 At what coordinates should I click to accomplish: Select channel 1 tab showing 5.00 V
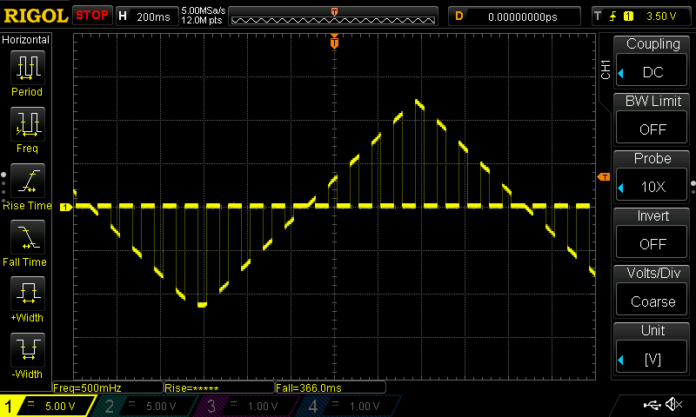[x=47, y=406]
